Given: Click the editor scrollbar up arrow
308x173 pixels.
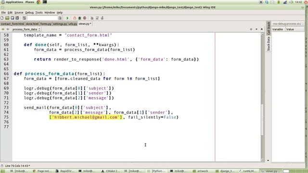Looking at the screenshot, I should click(262, 34).
